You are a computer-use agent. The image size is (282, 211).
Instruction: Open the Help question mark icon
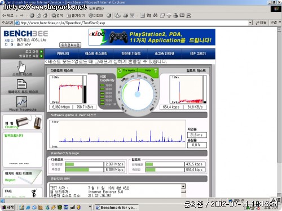(155, 71)
